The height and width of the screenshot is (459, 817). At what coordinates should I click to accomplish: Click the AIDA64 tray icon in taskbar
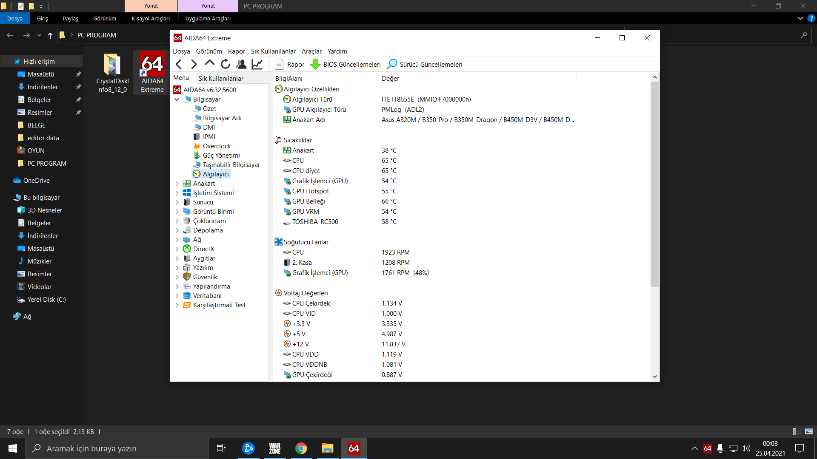(x=708, y=448)
